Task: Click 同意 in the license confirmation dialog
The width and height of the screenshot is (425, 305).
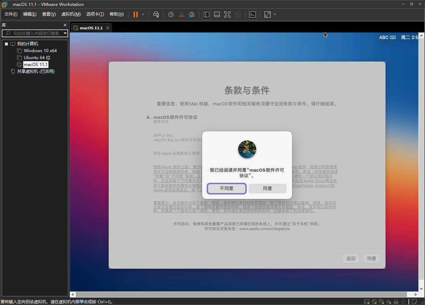Action: pos(268,188)
